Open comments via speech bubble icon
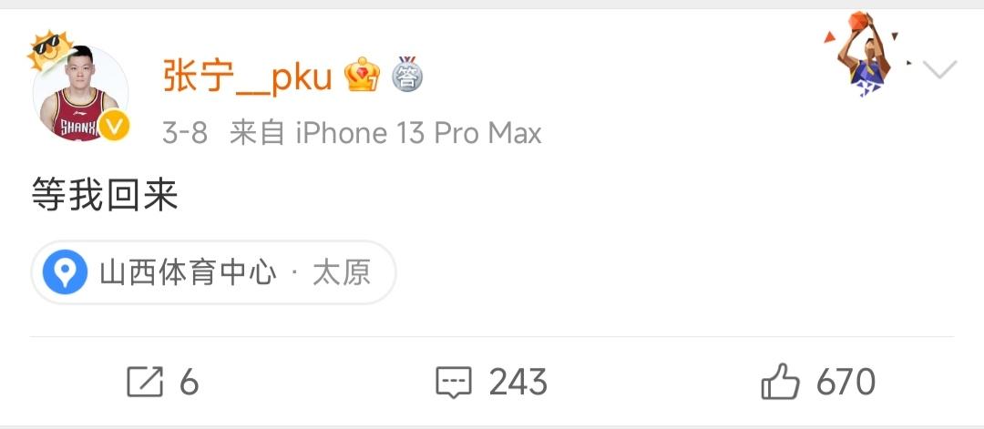Screen dimensions: 984x429 pos(454,382)
